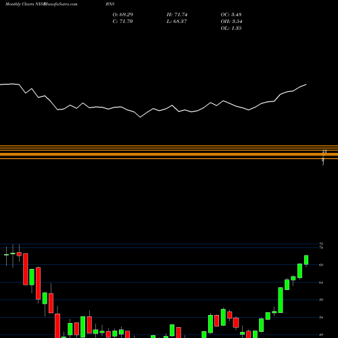
Task: Click the large red candle ending at the 64 price line
Action: click(x=26, y=269)
